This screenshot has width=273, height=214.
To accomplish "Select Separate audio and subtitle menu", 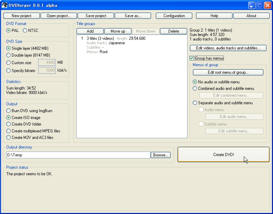I will click(x=195, y=103).
